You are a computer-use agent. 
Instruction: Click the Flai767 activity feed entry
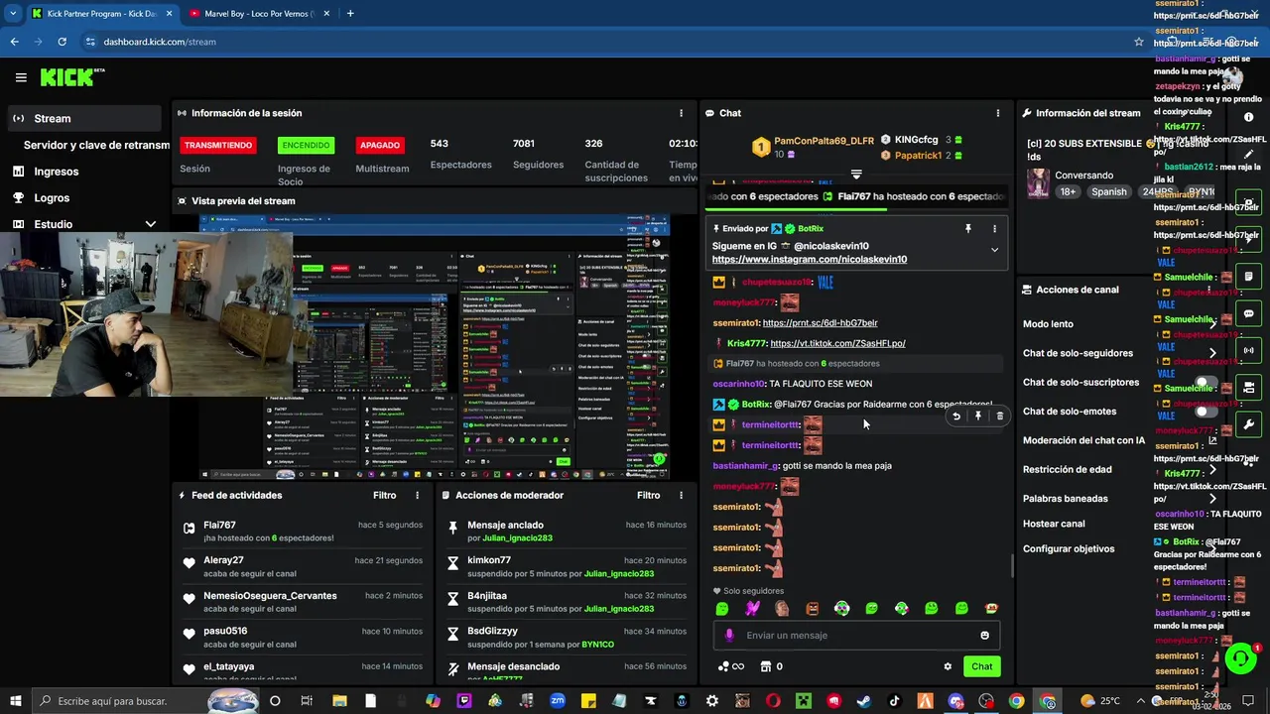(302, 532)
